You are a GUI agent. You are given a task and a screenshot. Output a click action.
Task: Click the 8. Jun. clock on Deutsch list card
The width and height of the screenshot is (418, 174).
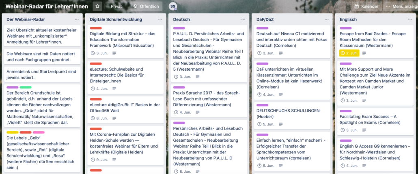176,171
